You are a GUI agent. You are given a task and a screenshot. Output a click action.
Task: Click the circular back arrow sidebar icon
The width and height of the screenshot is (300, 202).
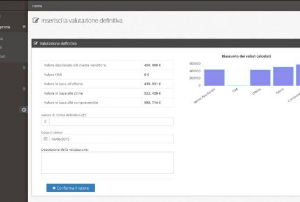click(x=24, y=110)
